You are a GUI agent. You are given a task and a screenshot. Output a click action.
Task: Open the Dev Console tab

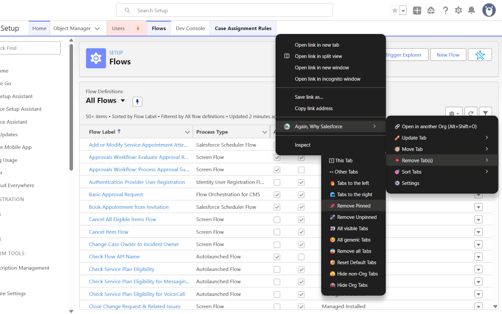pyautogui.click(x=190, y=28)
